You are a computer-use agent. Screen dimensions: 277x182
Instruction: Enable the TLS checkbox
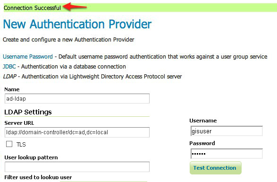click(x=9, y=144)
